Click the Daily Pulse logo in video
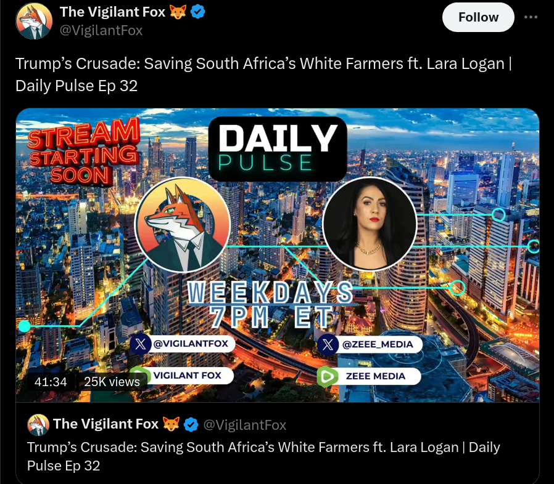This screenshot has width=554, height=484. [278, 148]
